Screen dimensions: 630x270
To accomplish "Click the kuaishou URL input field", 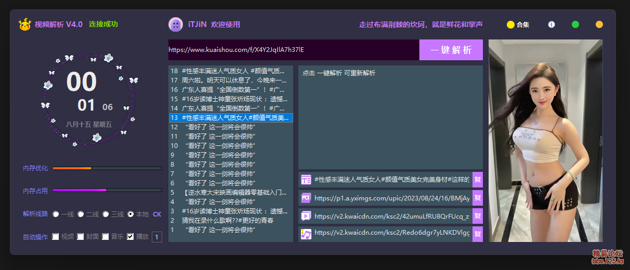I will [x=293, y=50].
